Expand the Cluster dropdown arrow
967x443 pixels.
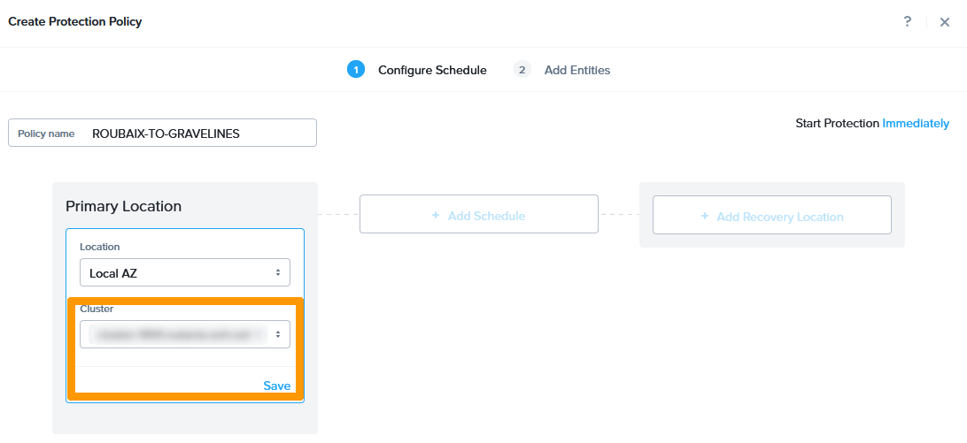tap(278, 334)
